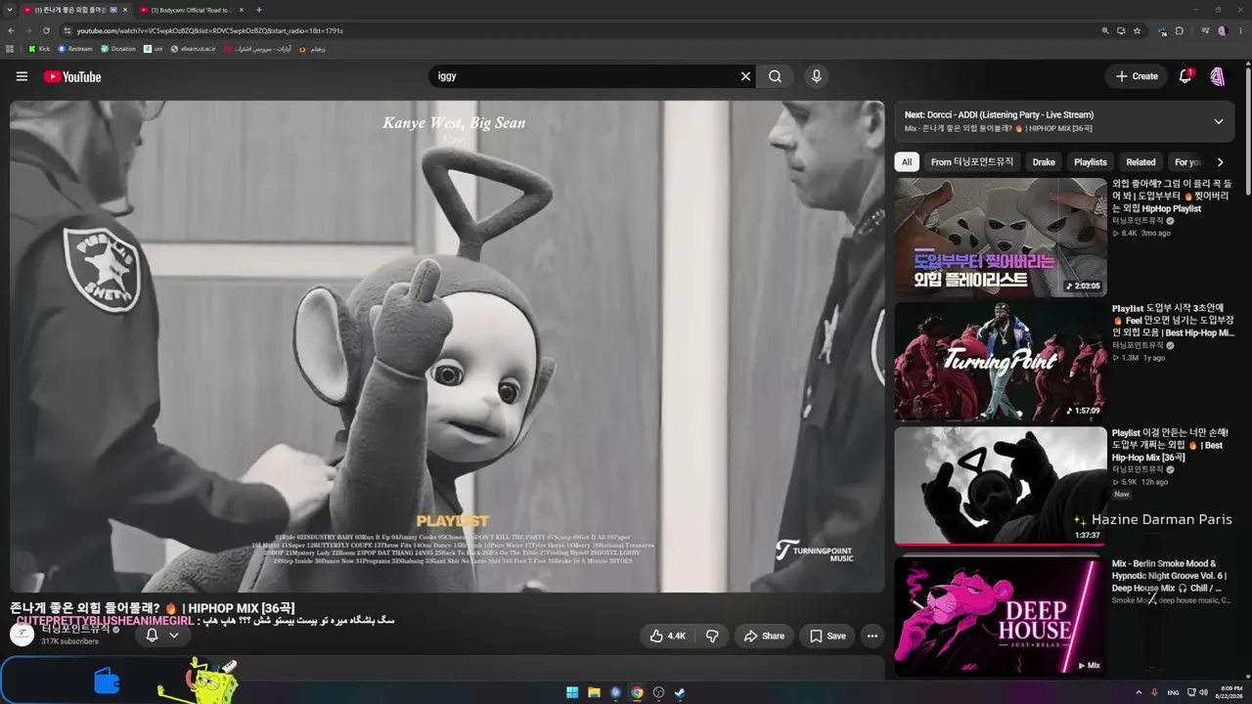Open Steam from the taskbar

(x=680, y=693)
